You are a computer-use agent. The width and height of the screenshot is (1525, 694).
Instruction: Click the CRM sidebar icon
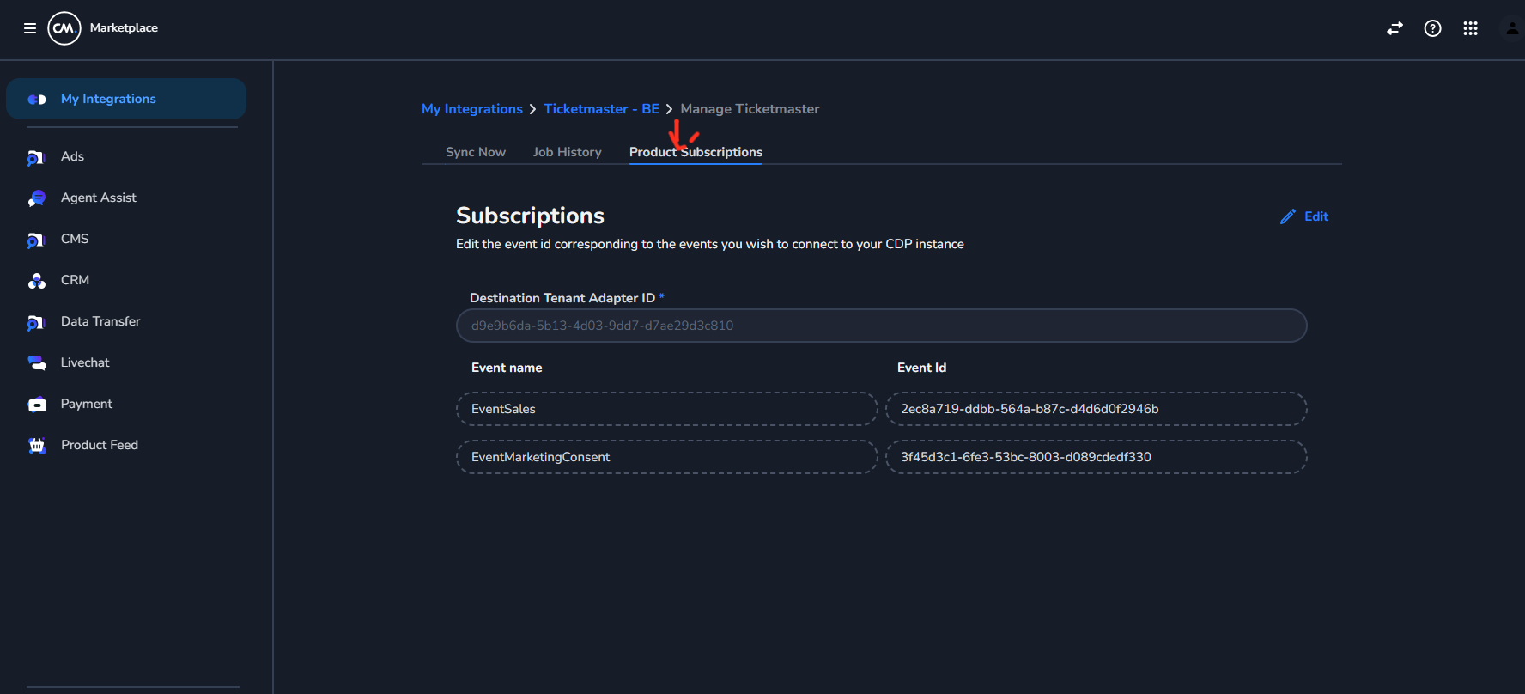coord(36,281)
